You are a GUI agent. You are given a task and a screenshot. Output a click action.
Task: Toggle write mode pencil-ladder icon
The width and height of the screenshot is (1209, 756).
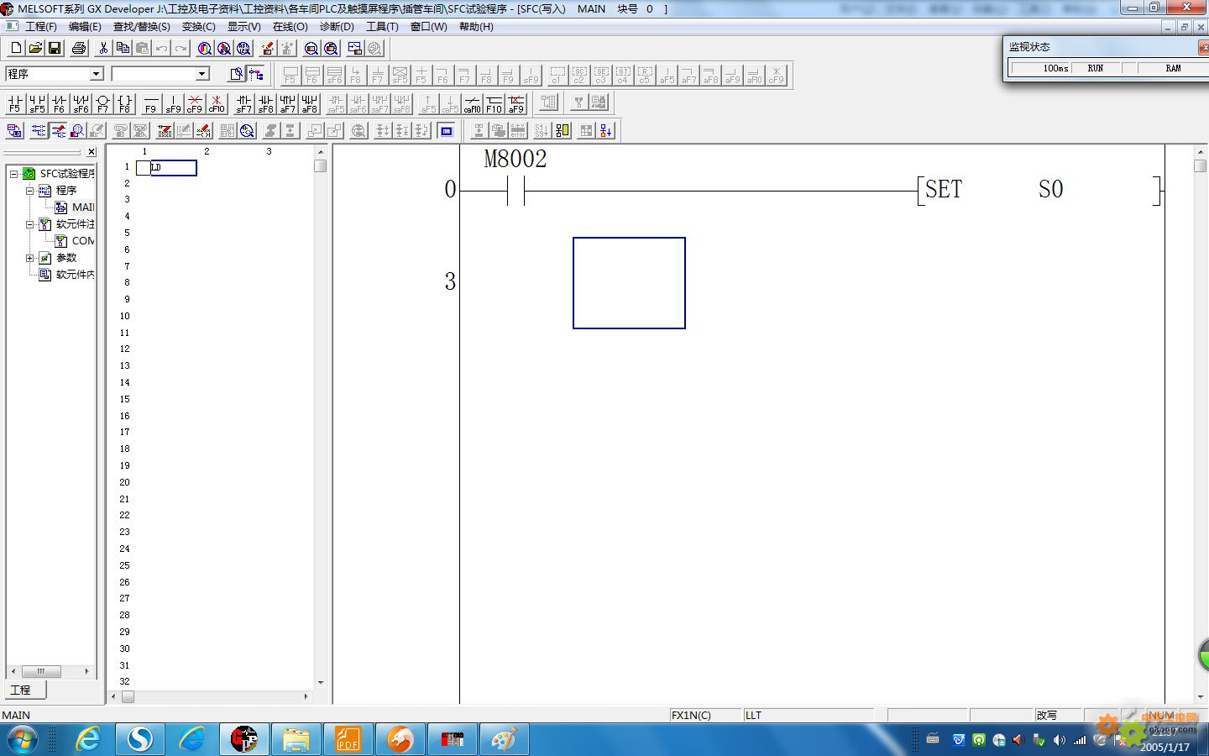(x=58, y=131)
